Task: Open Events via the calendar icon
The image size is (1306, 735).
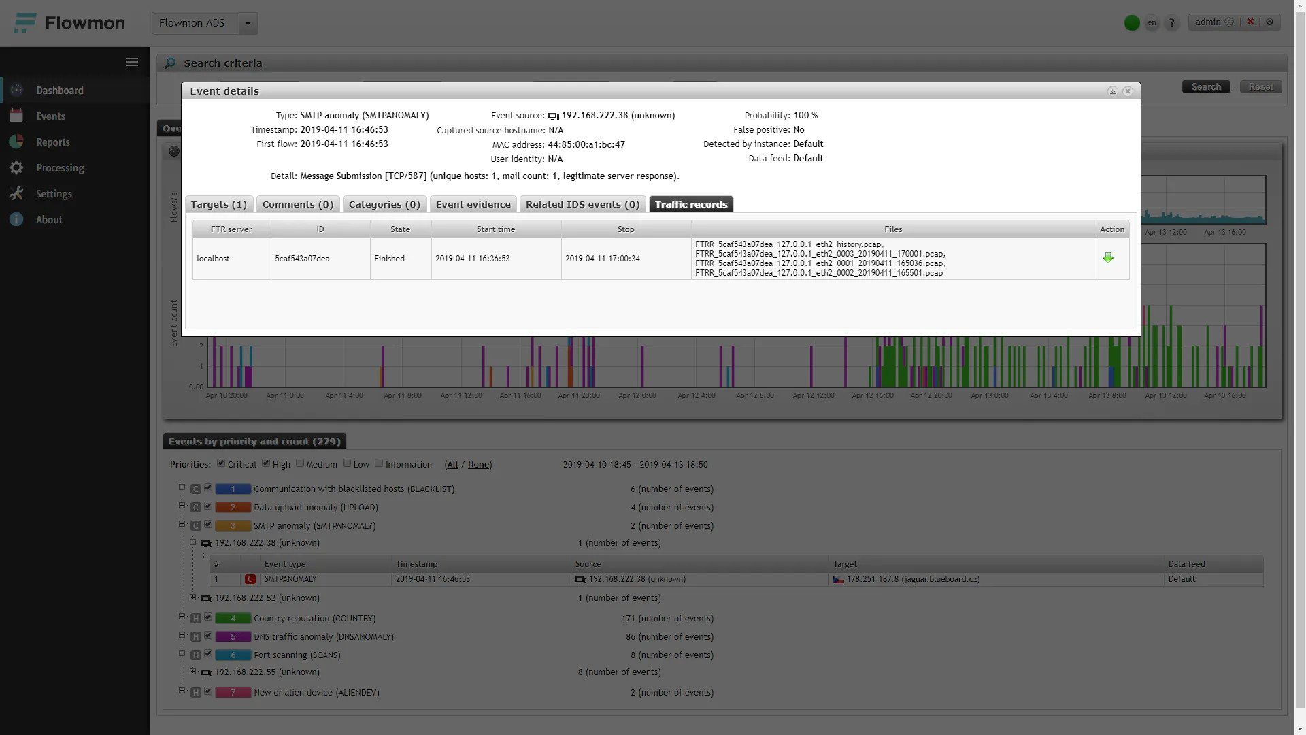Action: [17, 116]
